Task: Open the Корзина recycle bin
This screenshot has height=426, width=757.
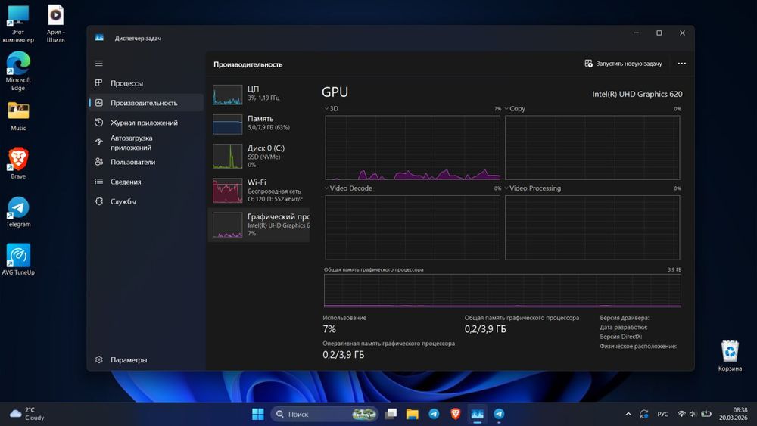Action: 730,356
